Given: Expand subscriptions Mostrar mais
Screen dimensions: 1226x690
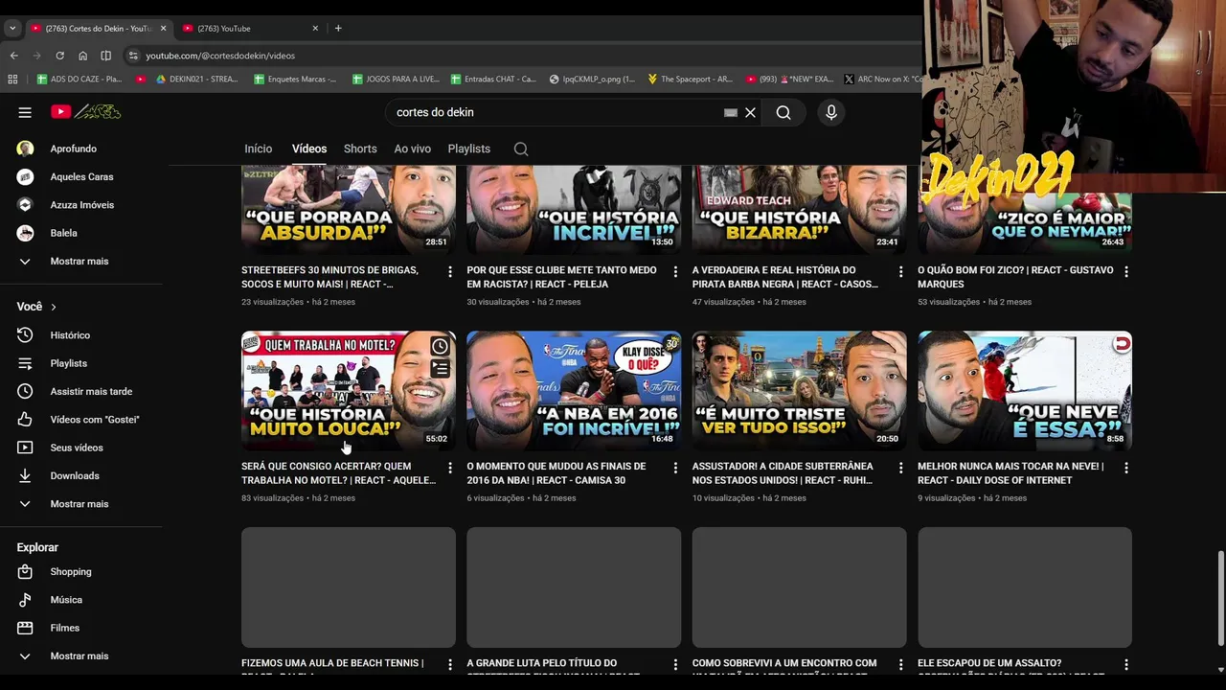Looking at the screenshot, I should [81, 261].
